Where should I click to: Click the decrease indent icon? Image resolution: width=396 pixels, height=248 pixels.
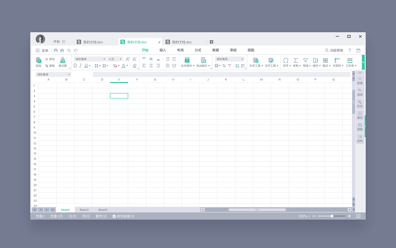pos(168,59)
